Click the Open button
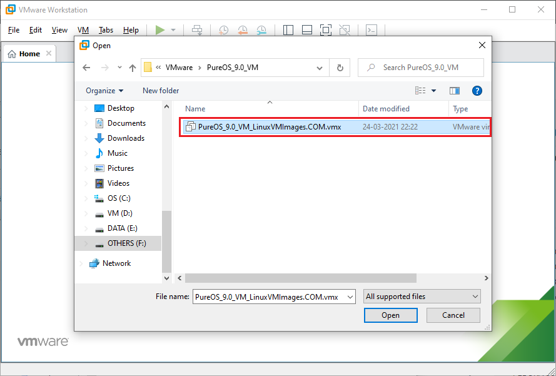This screenshot has width=556, height=376. pos(390,315)
